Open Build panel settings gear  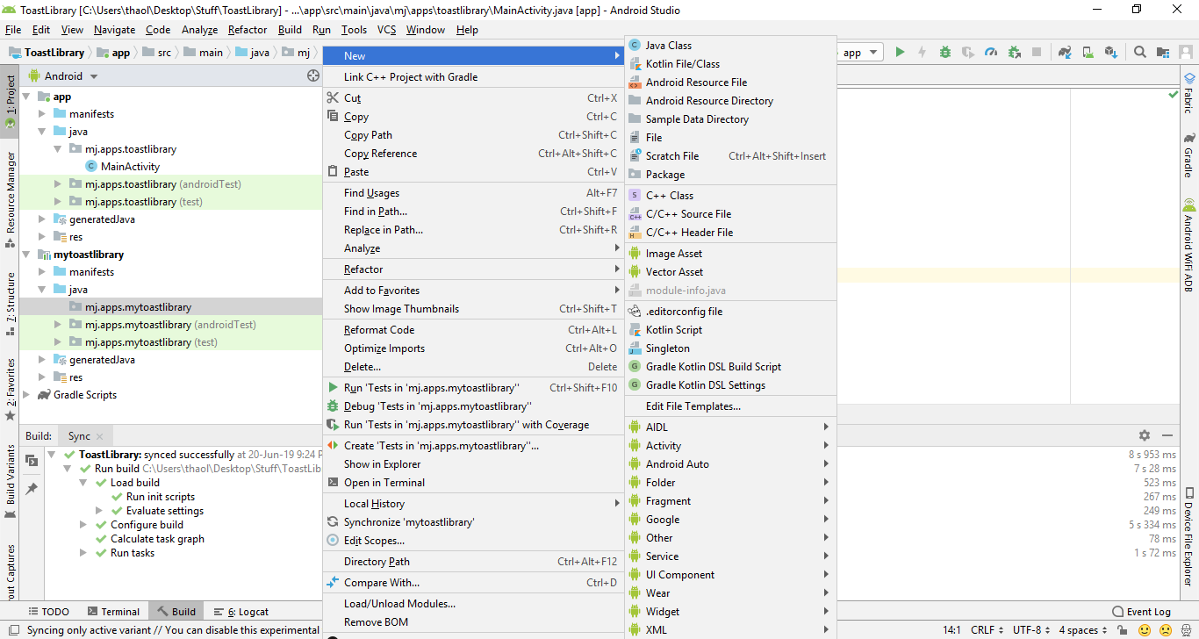1145,435
